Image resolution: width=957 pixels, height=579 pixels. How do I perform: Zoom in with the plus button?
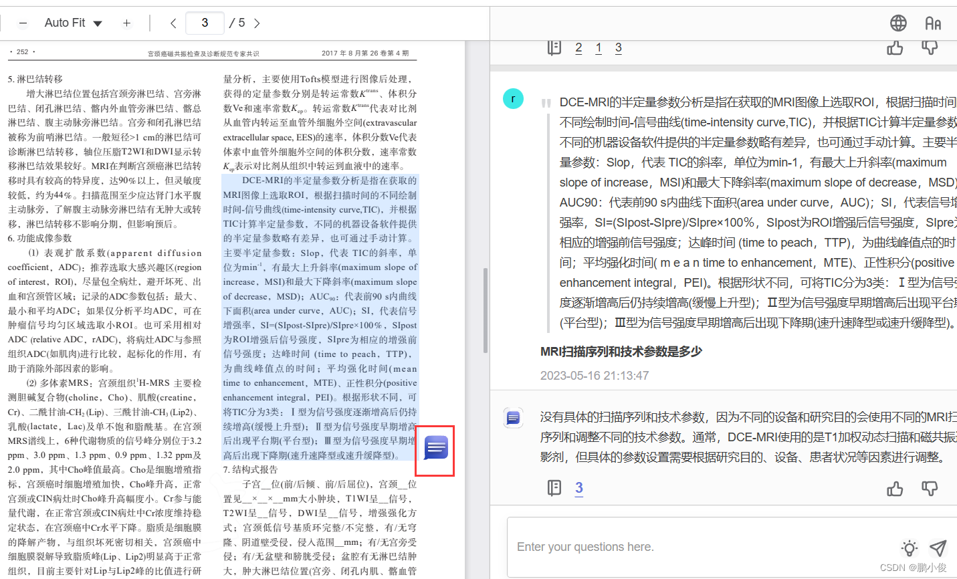[126, 23]
